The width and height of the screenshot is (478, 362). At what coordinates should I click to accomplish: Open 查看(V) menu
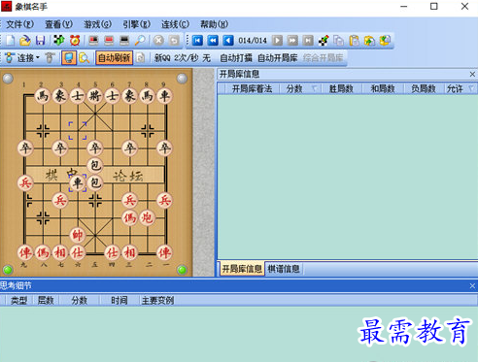coord(58,24)
